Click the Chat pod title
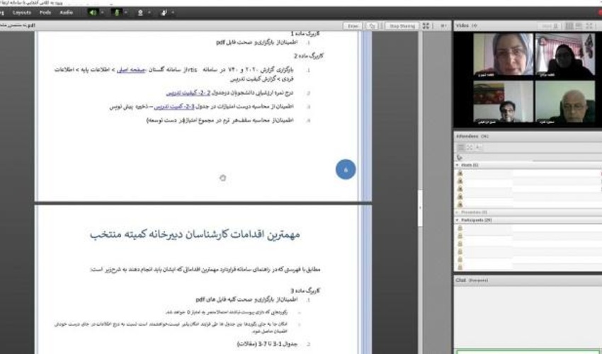The height and width of the screenshot is (354, 602). [x=460, y=280]
